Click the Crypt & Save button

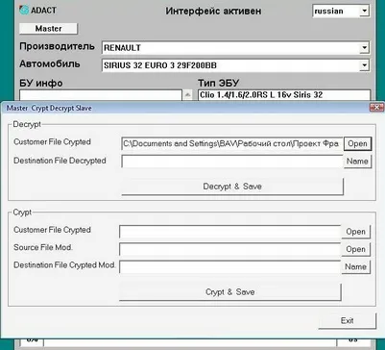tap(230, 292)
